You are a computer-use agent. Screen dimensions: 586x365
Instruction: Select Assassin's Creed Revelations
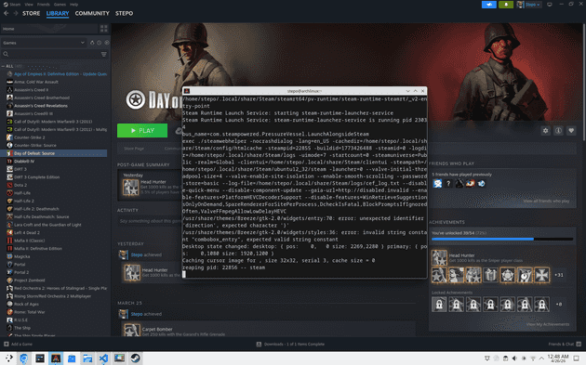[57, 106]
